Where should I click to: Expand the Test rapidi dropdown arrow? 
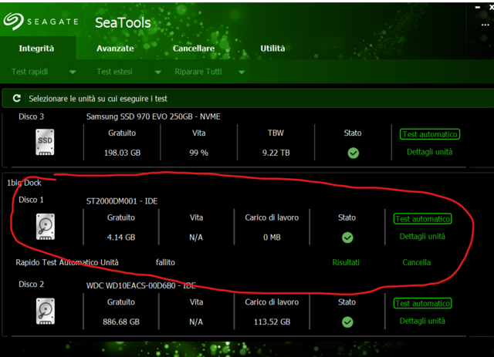point(73,72)
